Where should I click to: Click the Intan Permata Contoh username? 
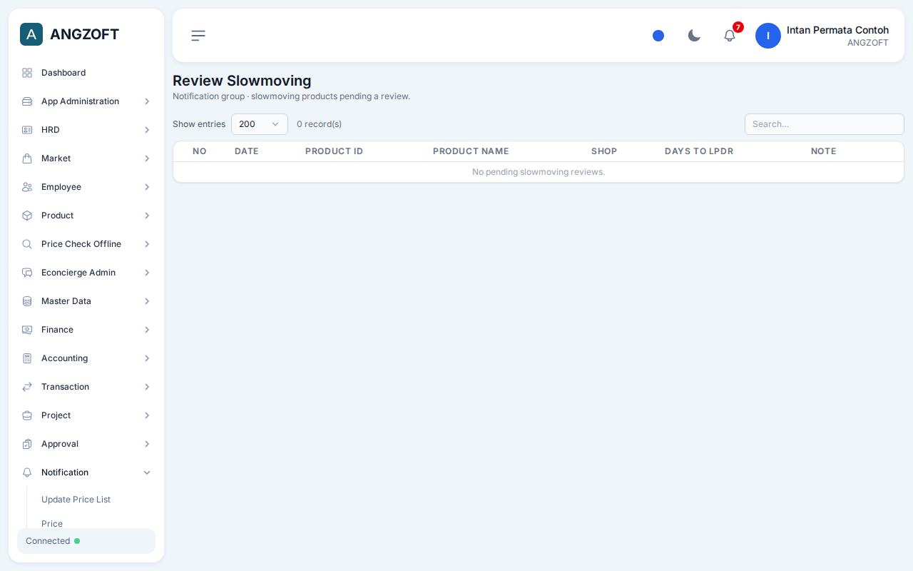pyautogui.click(x=837, y=30)
